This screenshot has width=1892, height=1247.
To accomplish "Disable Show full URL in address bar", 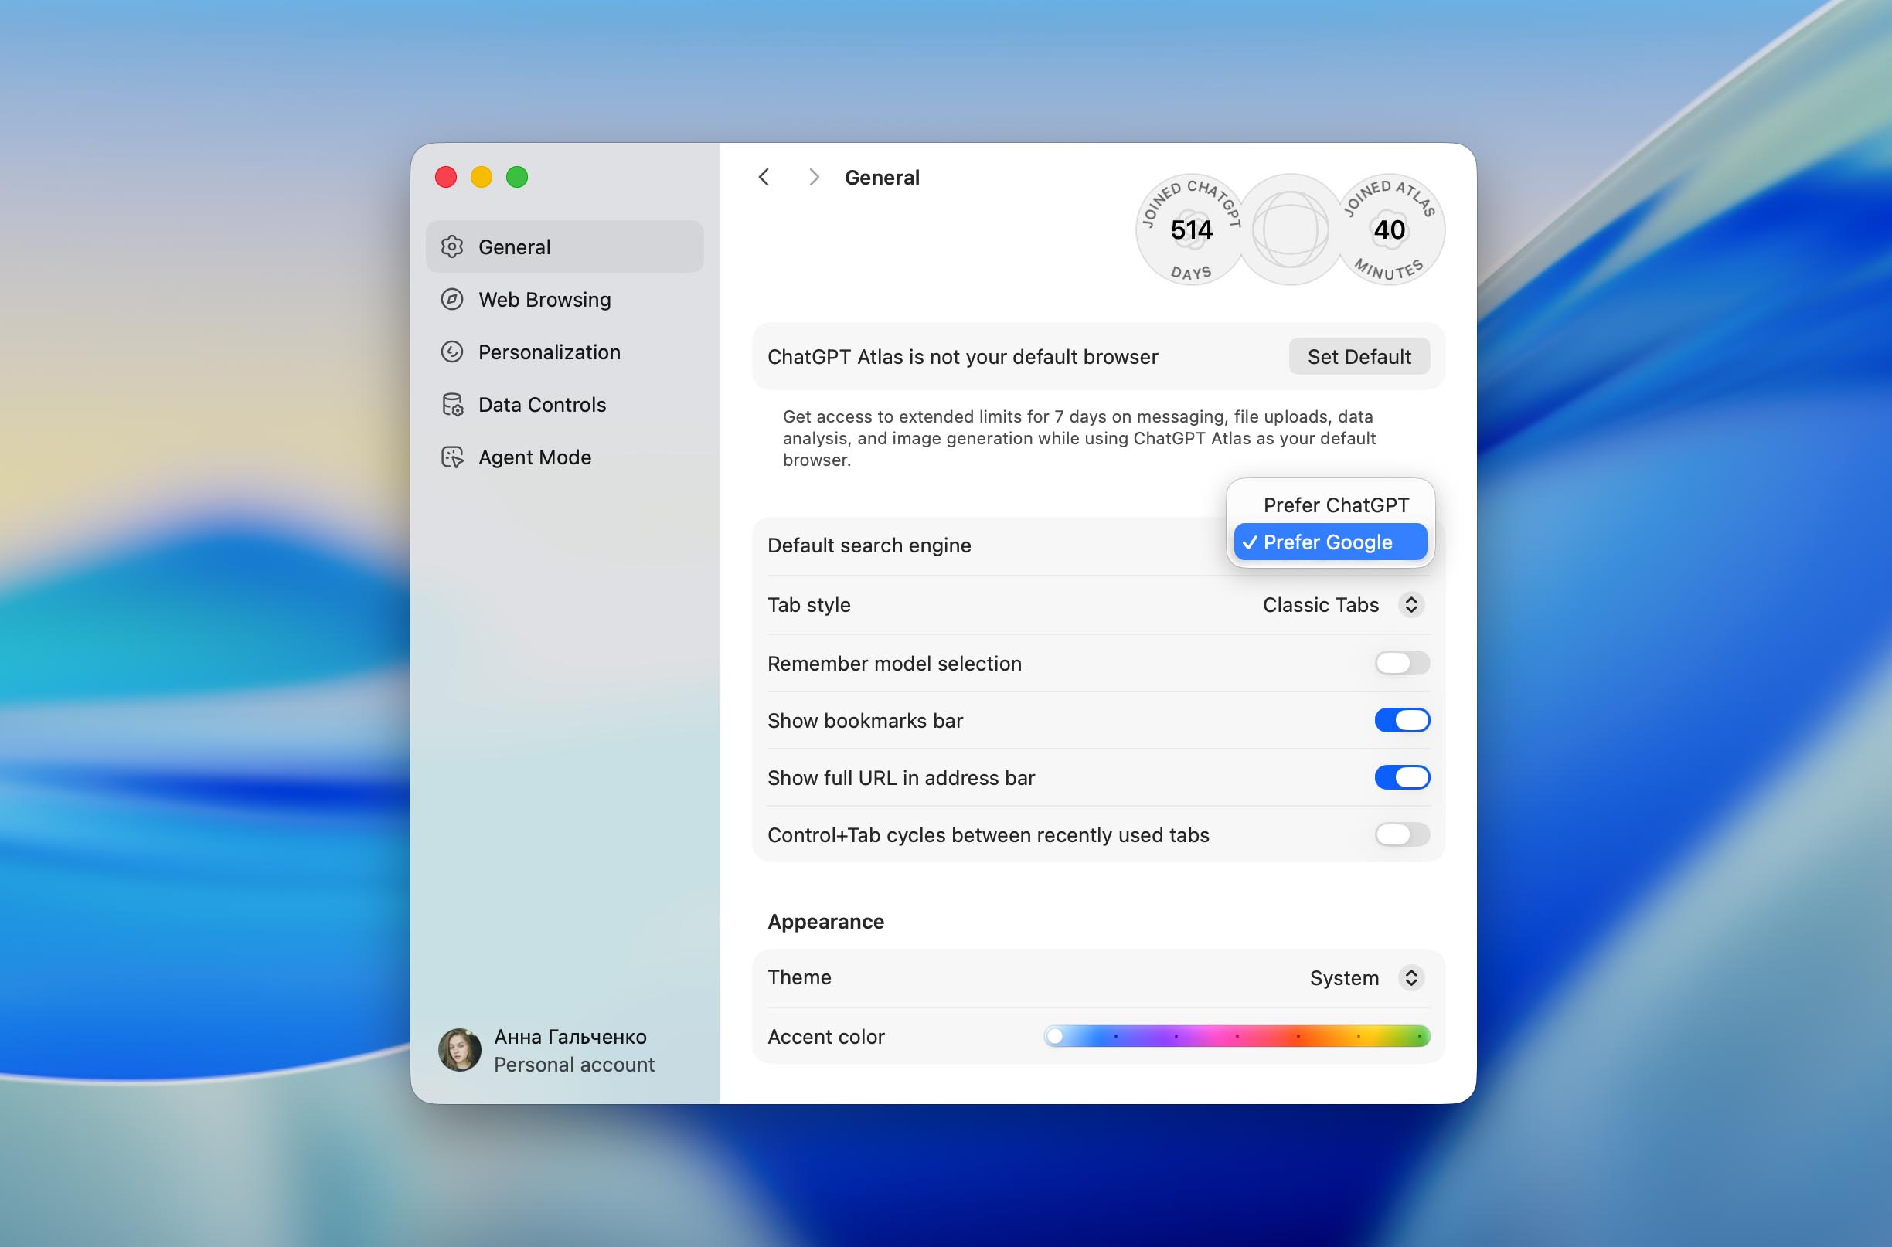I will point(1401,777).
